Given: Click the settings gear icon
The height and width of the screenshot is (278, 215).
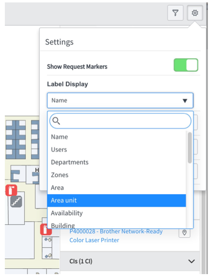Looking at the screenshot, I should tap(195, 13).
